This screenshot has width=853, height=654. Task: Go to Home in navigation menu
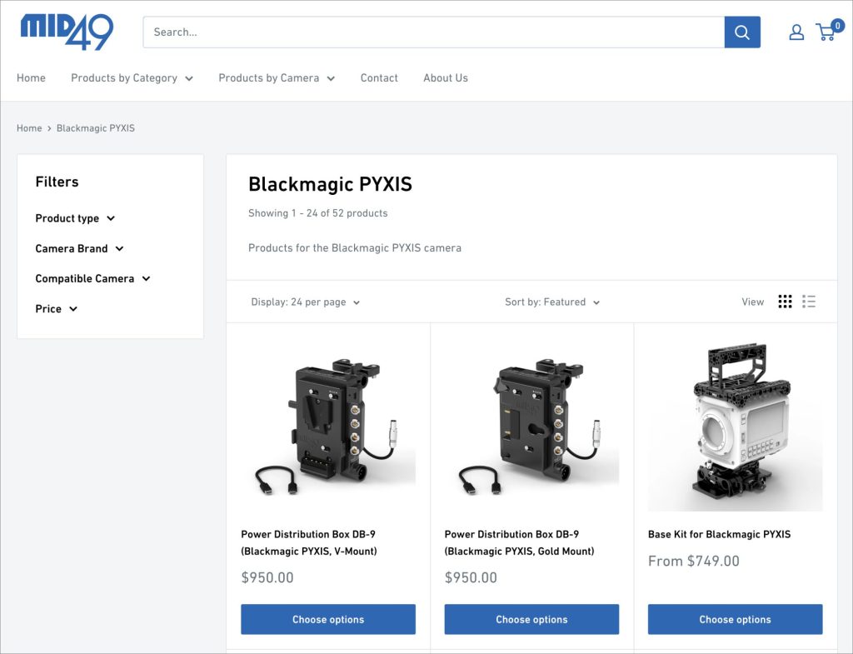[31, 77]
